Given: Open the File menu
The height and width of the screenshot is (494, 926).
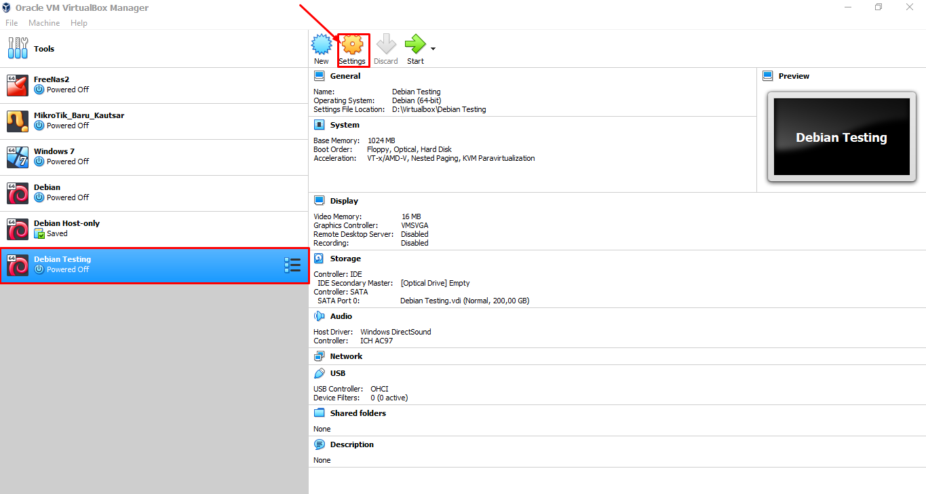Looking at the screenshot, I should (12, 23).
